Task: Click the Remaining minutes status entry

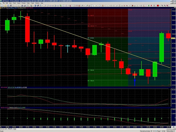Action: (x=146, y=131)
